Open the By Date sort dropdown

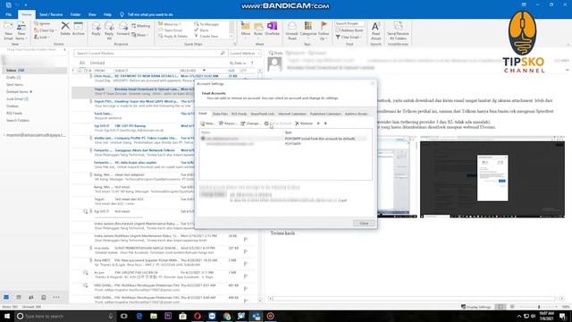point(238,64)
